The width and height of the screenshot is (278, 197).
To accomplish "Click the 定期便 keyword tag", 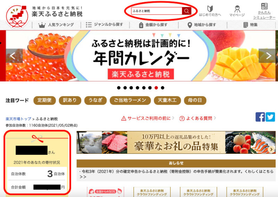I will click(45, 100).
